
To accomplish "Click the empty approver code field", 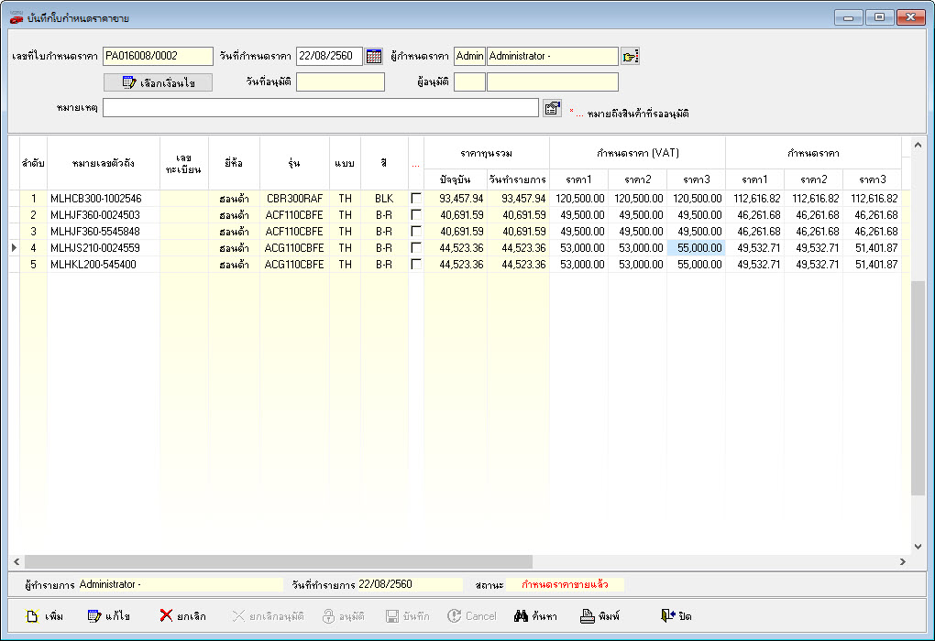I will [469, 82].
